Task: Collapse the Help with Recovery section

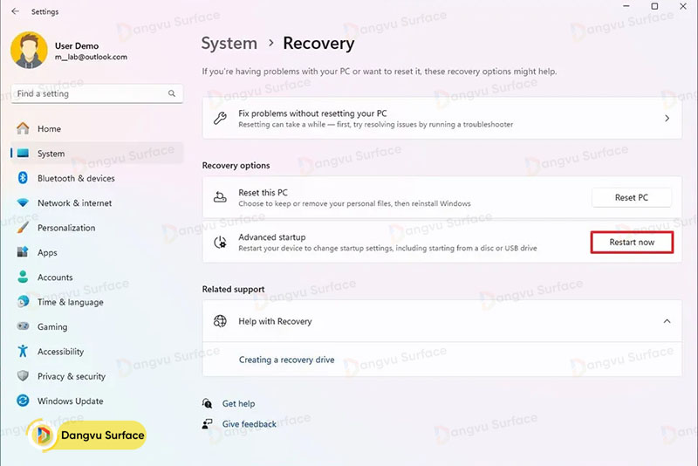Action: pyautogui.click(x=667, y=321)
